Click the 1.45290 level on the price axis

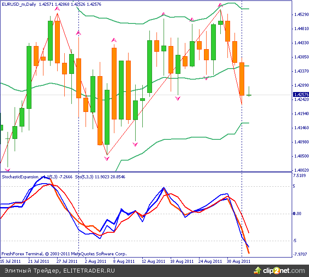(301, 15)
